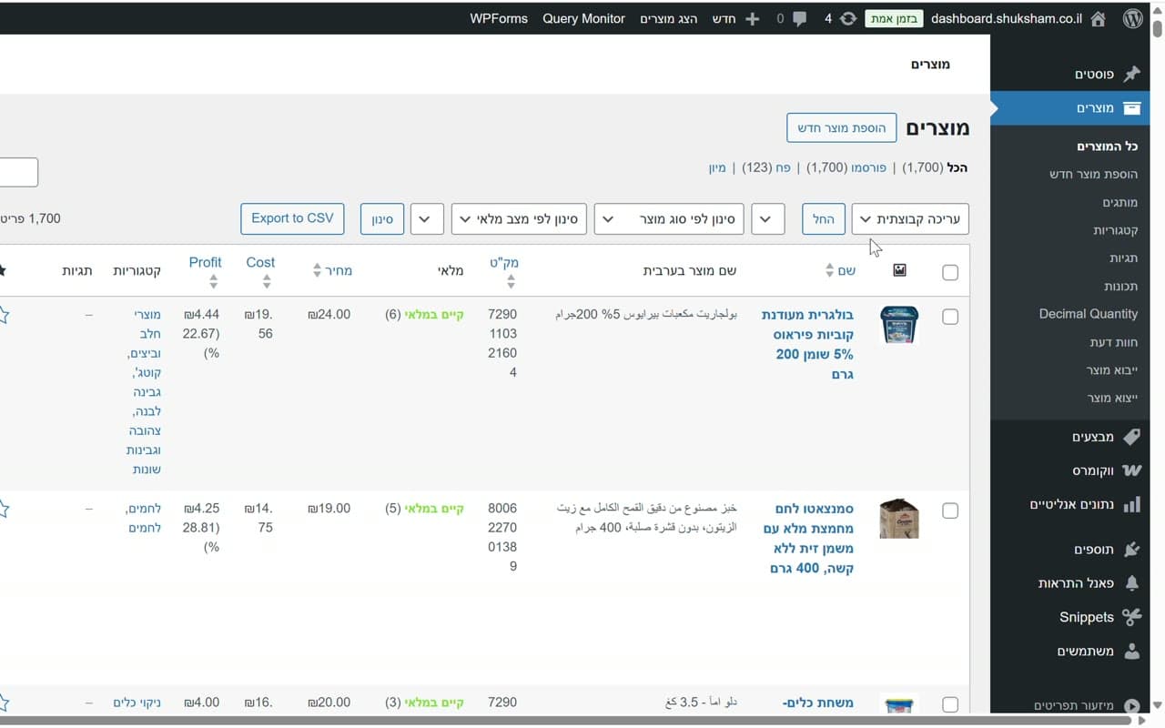Click the collapse menu arrow icon
This screenshot has width=1165, height=728.
pyautogui.click(x=1131, y=705)
